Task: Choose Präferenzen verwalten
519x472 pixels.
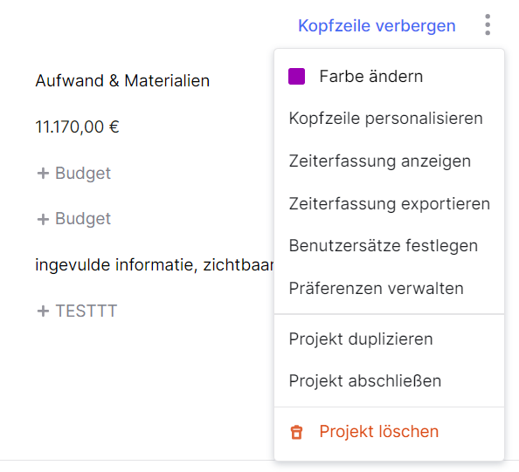Action: [389, 288]
